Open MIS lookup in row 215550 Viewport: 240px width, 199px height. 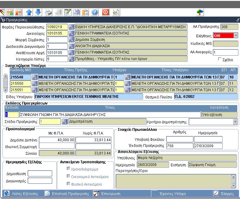point(35,84)
